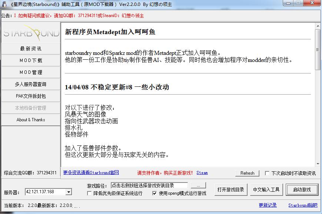The height and width of the screenshot is (214, 322).
Task: Click the news scrollbar up arrow
Action: [x=318, y=26]
